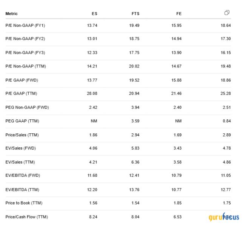Click the ES column header
Screen dimensions: 242x226
click(x=94, y=14)
